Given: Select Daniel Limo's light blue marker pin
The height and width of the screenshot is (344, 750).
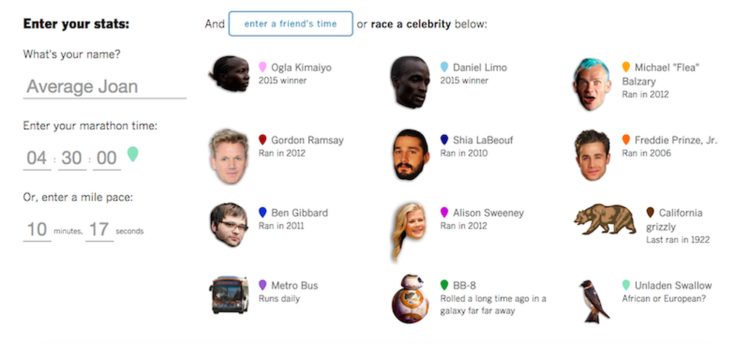Looking at the screenshot, I should pyautogui.click(x=444, y=67).
